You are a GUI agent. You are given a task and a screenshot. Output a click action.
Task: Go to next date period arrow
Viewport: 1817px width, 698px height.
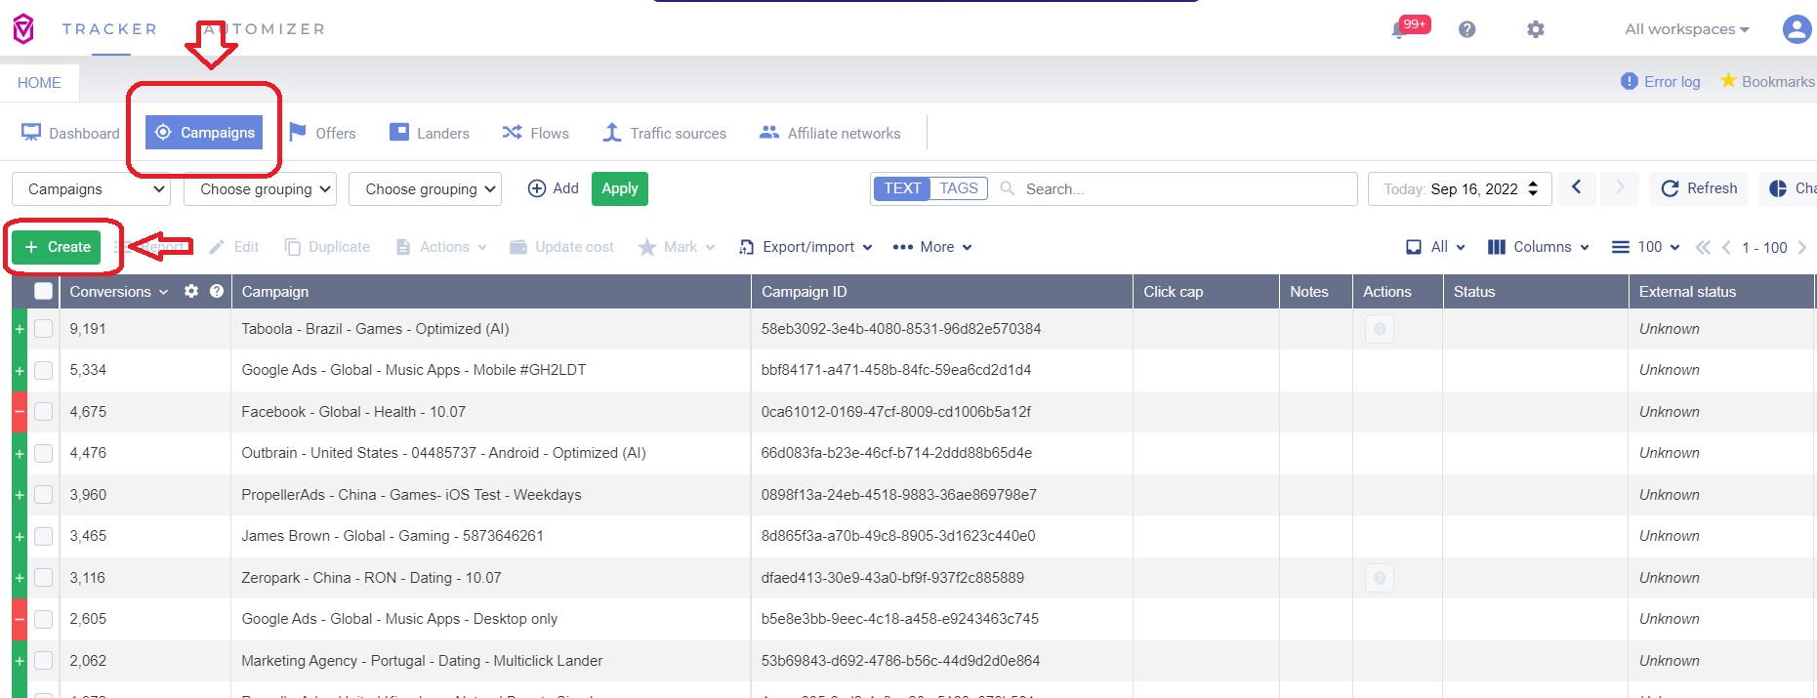[x=1620, y=187]
